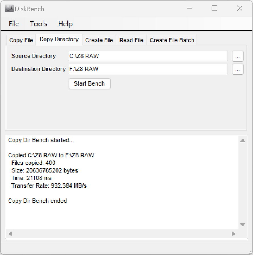Screen dimensions: 253x255
Task: Click the Source Directory input field
Action: coord(148,56)
